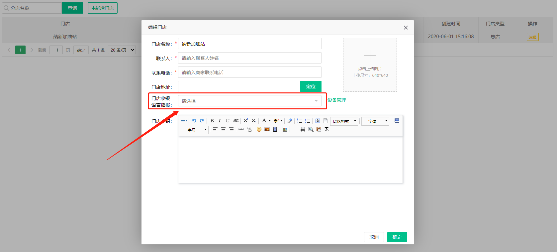Insert an emoticon using the smiley icon
This screenshot has height=252, width=557.
259,129
